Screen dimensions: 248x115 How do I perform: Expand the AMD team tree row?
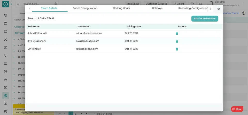click(x=14, y=45)
